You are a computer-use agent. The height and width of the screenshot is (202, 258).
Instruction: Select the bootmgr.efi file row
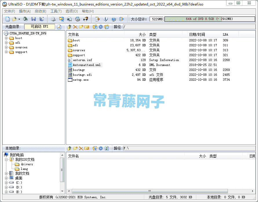(x=82, y=75)
